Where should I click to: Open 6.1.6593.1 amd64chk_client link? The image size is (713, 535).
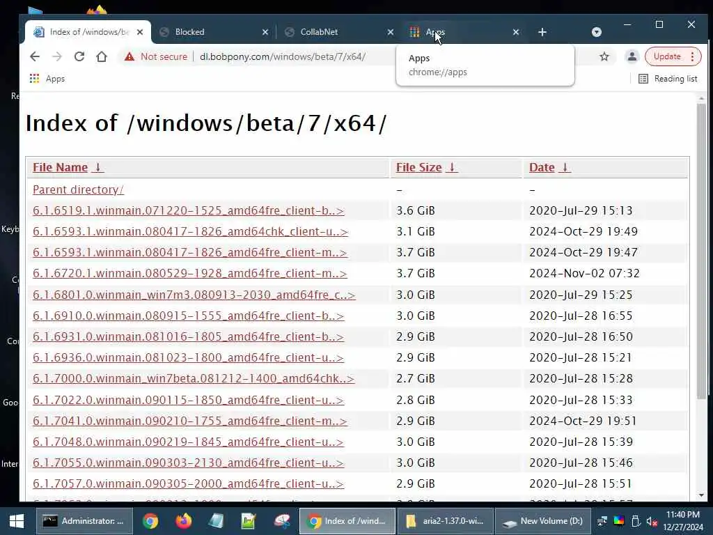[x=190, y=231]
